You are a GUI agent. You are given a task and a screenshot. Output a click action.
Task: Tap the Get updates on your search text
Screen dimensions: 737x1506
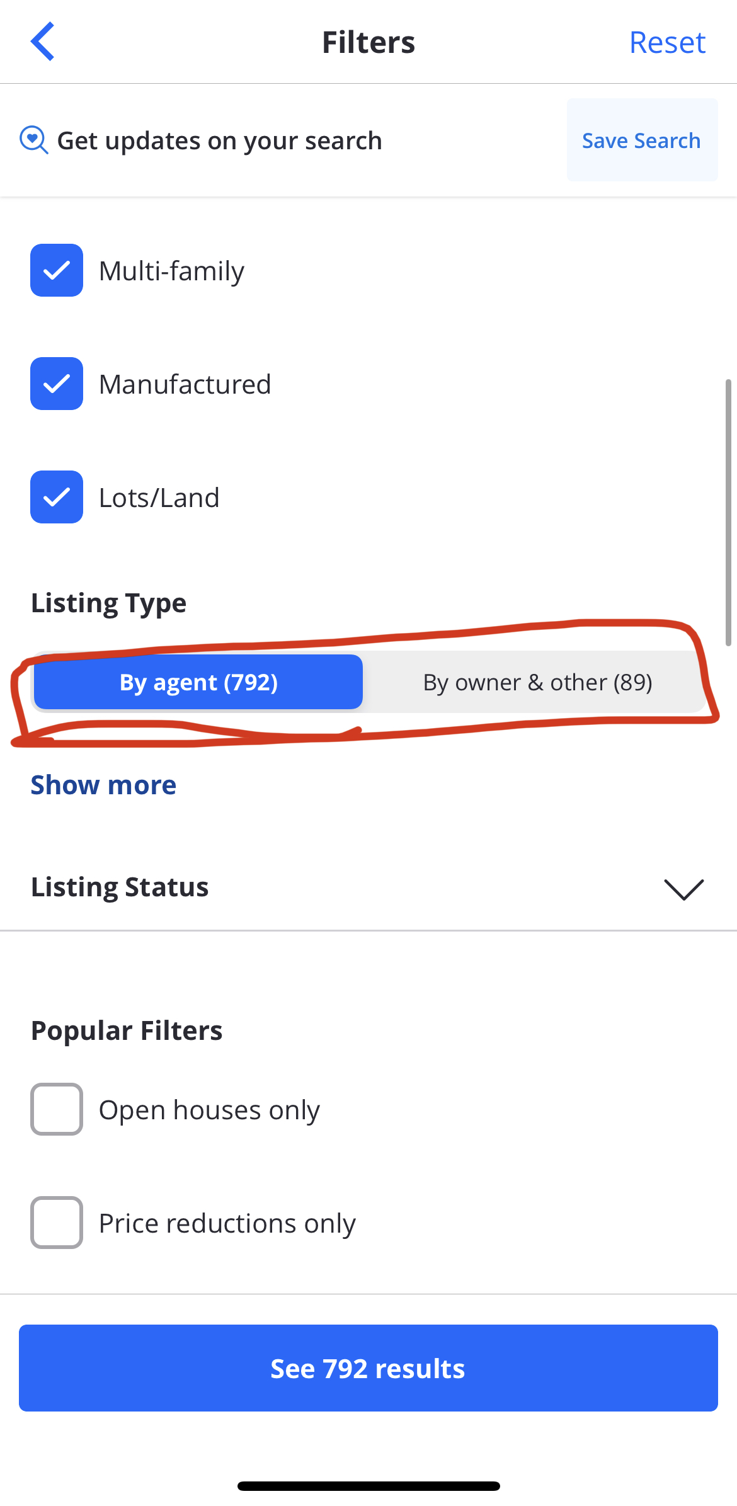point(219,140)
